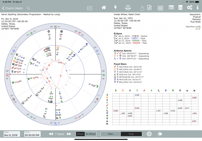202x141 pixels.
Task: Tap the A49 aspect grid cell
Action: pyautogui.click(x=137, y=108)
